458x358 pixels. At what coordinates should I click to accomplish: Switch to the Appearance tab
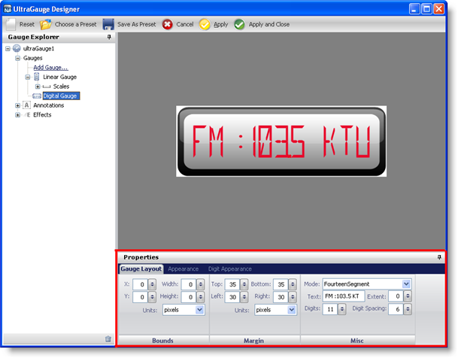[x=184, y=269]
